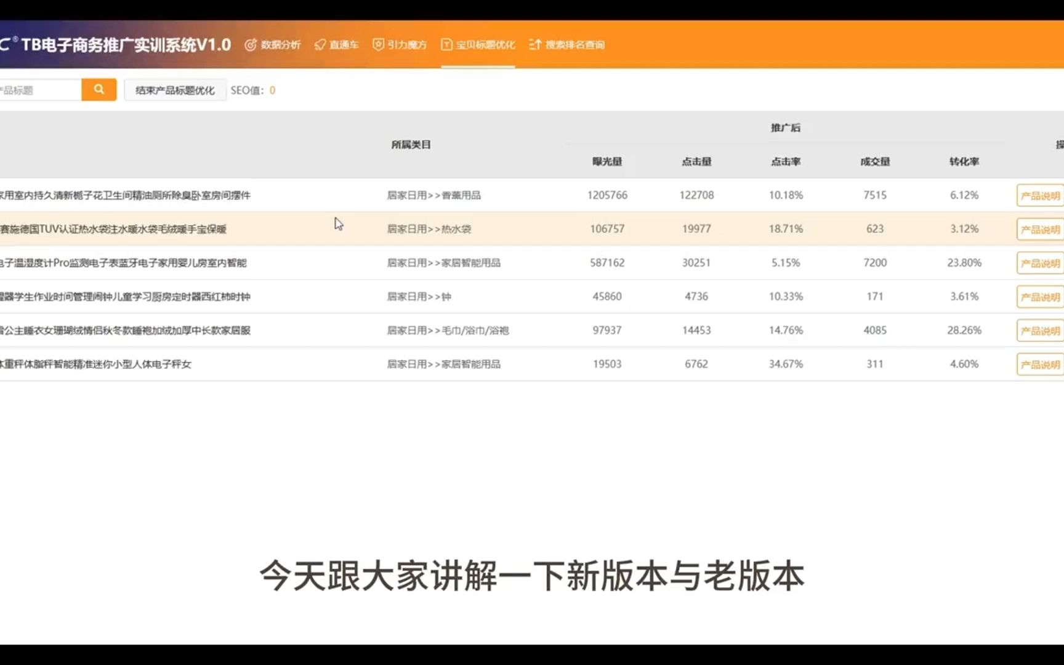The width and height of the screenshot is (1064, 665).
Task: Open 产品说明 for the 热水袋 row
Action: pos(1040,230)
